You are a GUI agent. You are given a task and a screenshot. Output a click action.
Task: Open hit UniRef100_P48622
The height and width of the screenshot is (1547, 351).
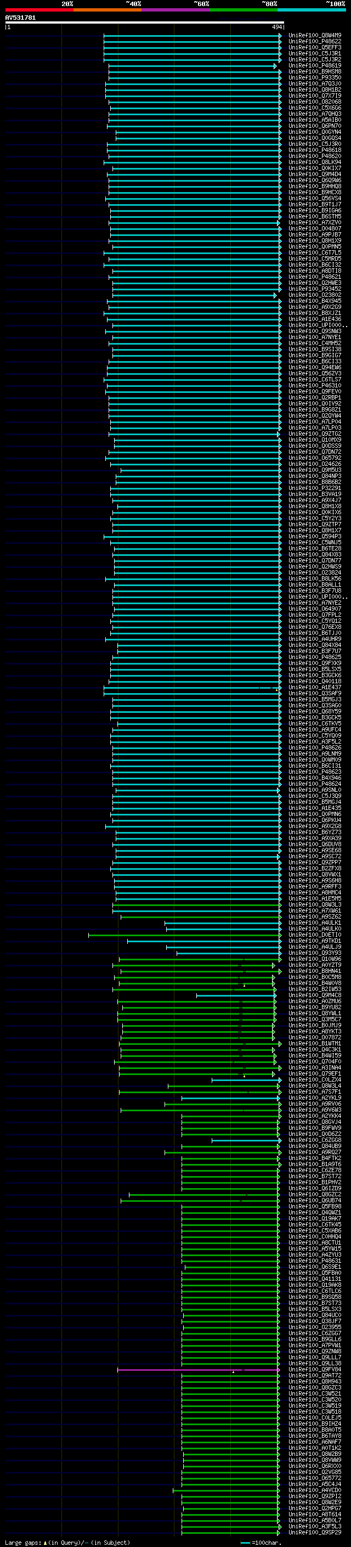click(315, 42)
